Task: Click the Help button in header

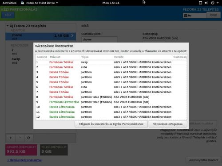Action: click(x=213, y=15)
